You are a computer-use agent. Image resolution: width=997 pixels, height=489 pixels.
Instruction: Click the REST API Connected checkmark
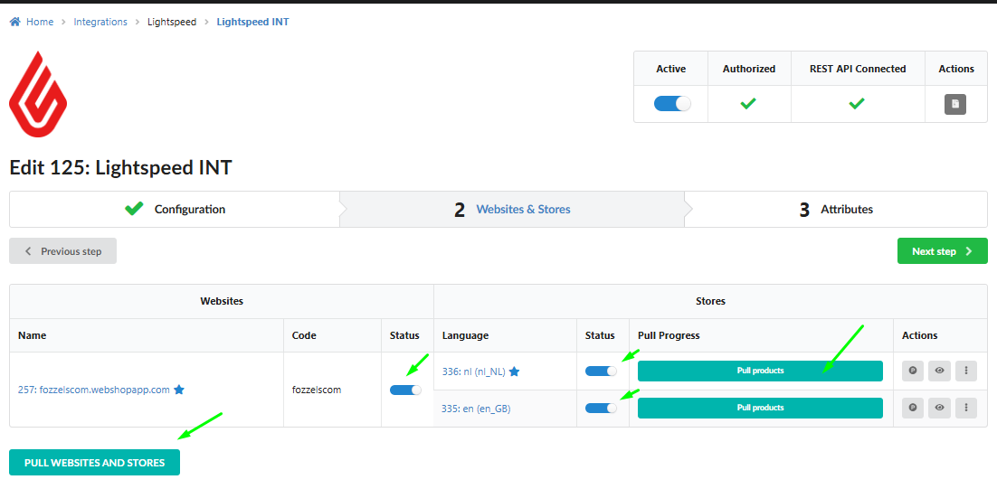(x=857, y=103)
